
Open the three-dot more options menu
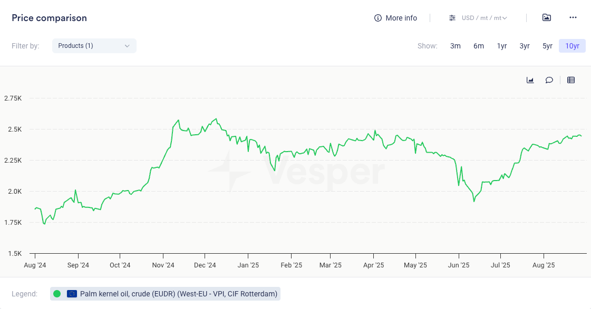573,17
